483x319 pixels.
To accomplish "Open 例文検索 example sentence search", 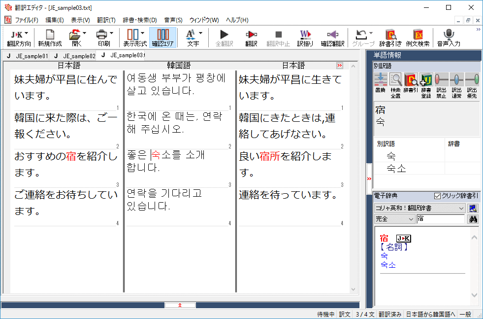I will pos(418,37).
